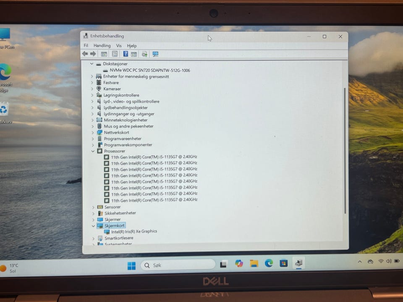
Task: Click the volume speaker icon in tray
Action: pyautogui.click(x=389, y=261)
